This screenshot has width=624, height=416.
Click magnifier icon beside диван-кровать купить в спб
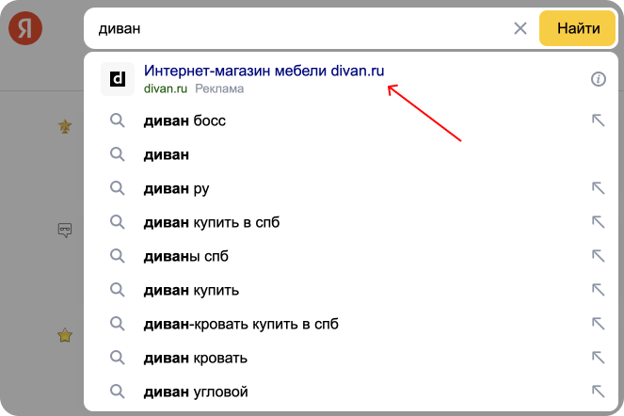[118, 324]
